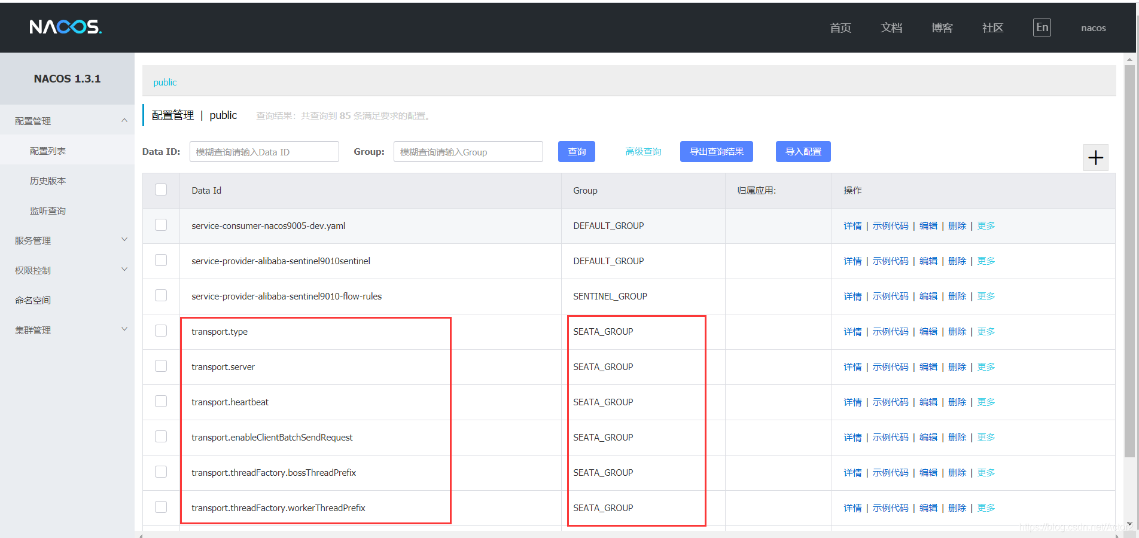
Task: Open 更多 menu for transport.type row
Action: point(986,332)
